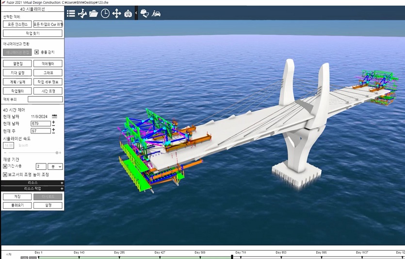405x259 pixels.
Task: Click the 불러오기 button
Action: (x=17, y=205)
